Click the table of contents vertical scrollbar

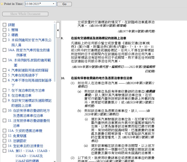[55, 94]
